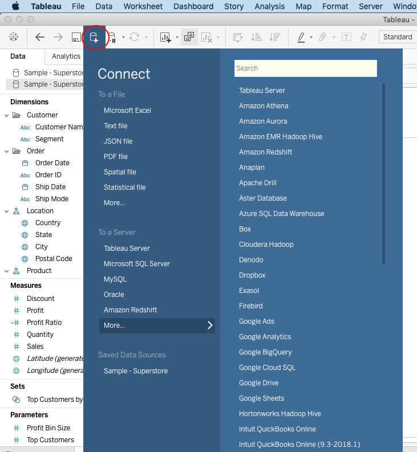The image size is (417, 452).
Task: Click the Redo forward arrow
Action: [x=58, y=37]
